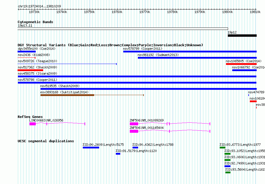This screenshot has width=265, height=184.
Task: Click the Cytogenetic Bands track title
Action: pos(35,22)
